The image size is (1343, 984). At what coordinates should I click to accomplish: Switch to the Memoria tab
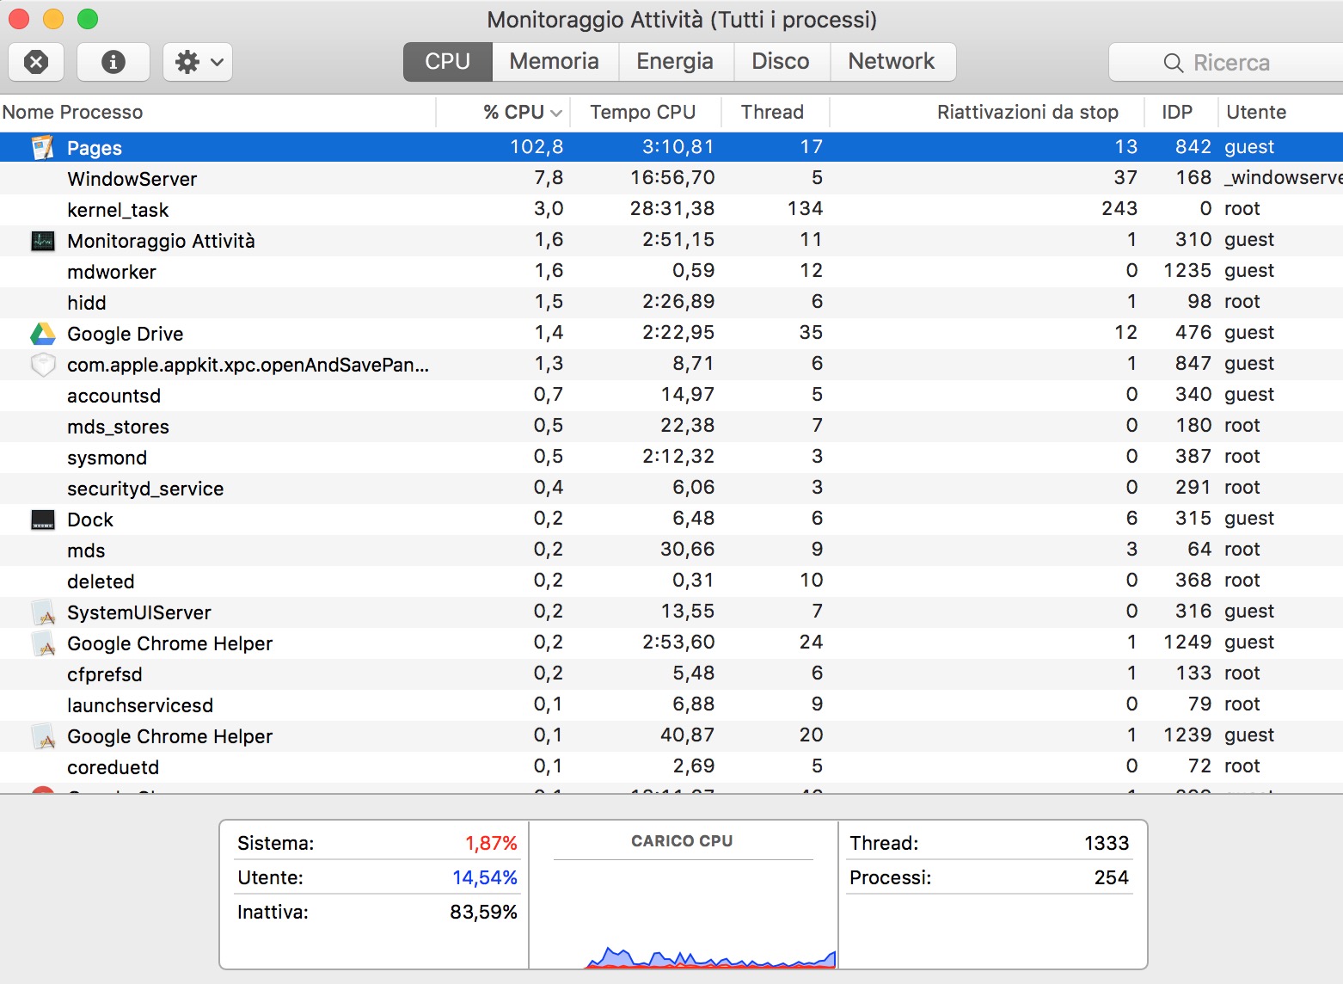(554, 61)
